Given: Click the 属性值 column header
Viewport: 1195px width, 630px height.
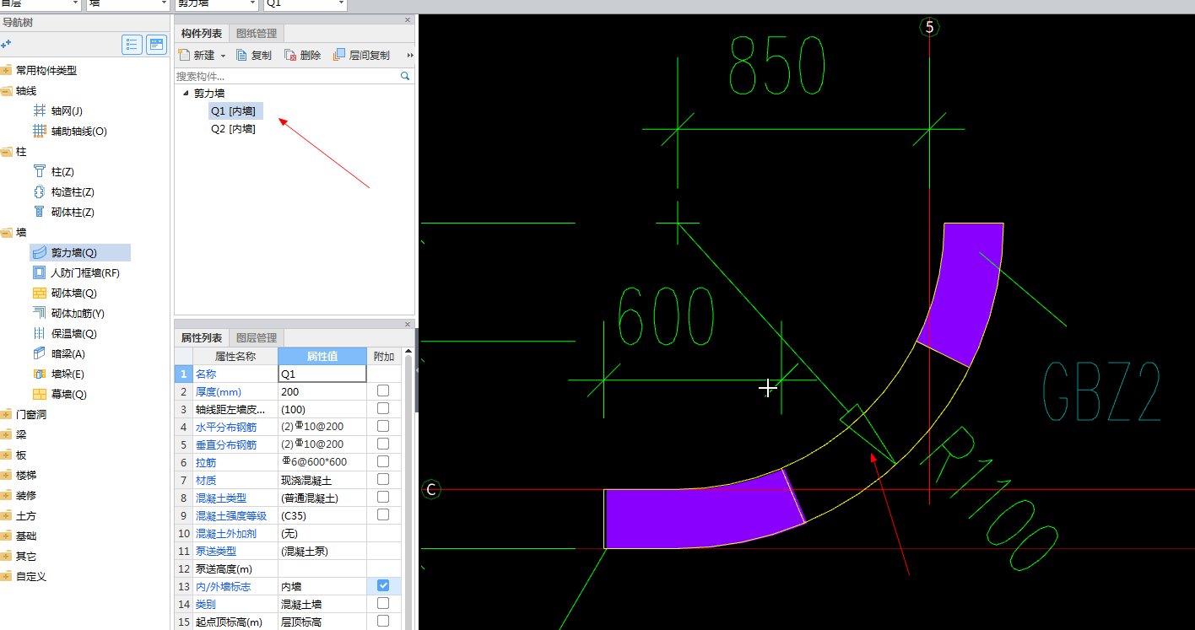Looking at the screenshot, I should point(322,356).
